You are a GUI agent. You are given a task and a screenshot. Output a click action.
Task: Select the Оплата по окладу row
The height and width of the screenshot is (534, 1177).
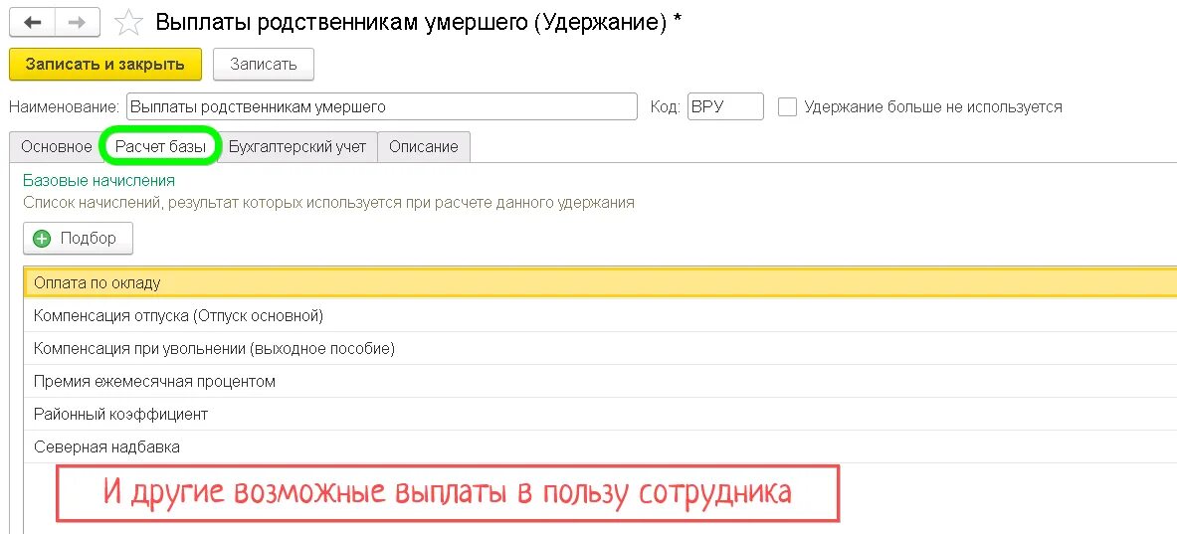coord(601,282)
